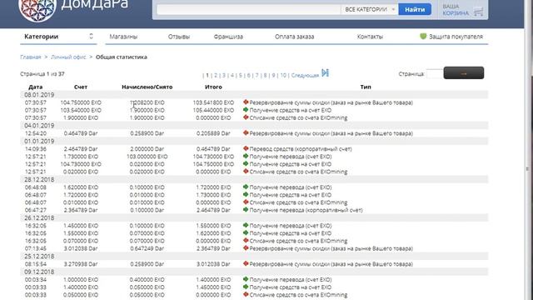Click the 28.12.2018 date row
The width and height of the screenshot is (533, 300).
pos(254,179)
